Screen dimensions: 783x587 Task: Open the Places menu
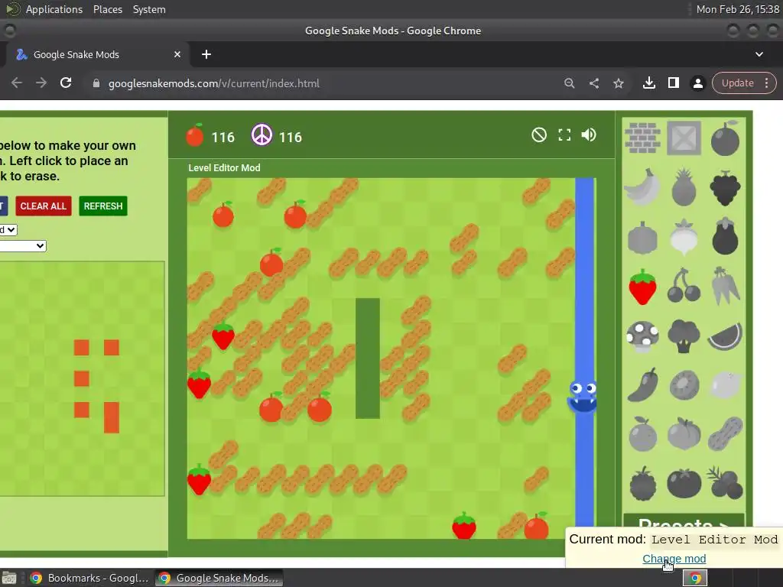click(107, 9)
